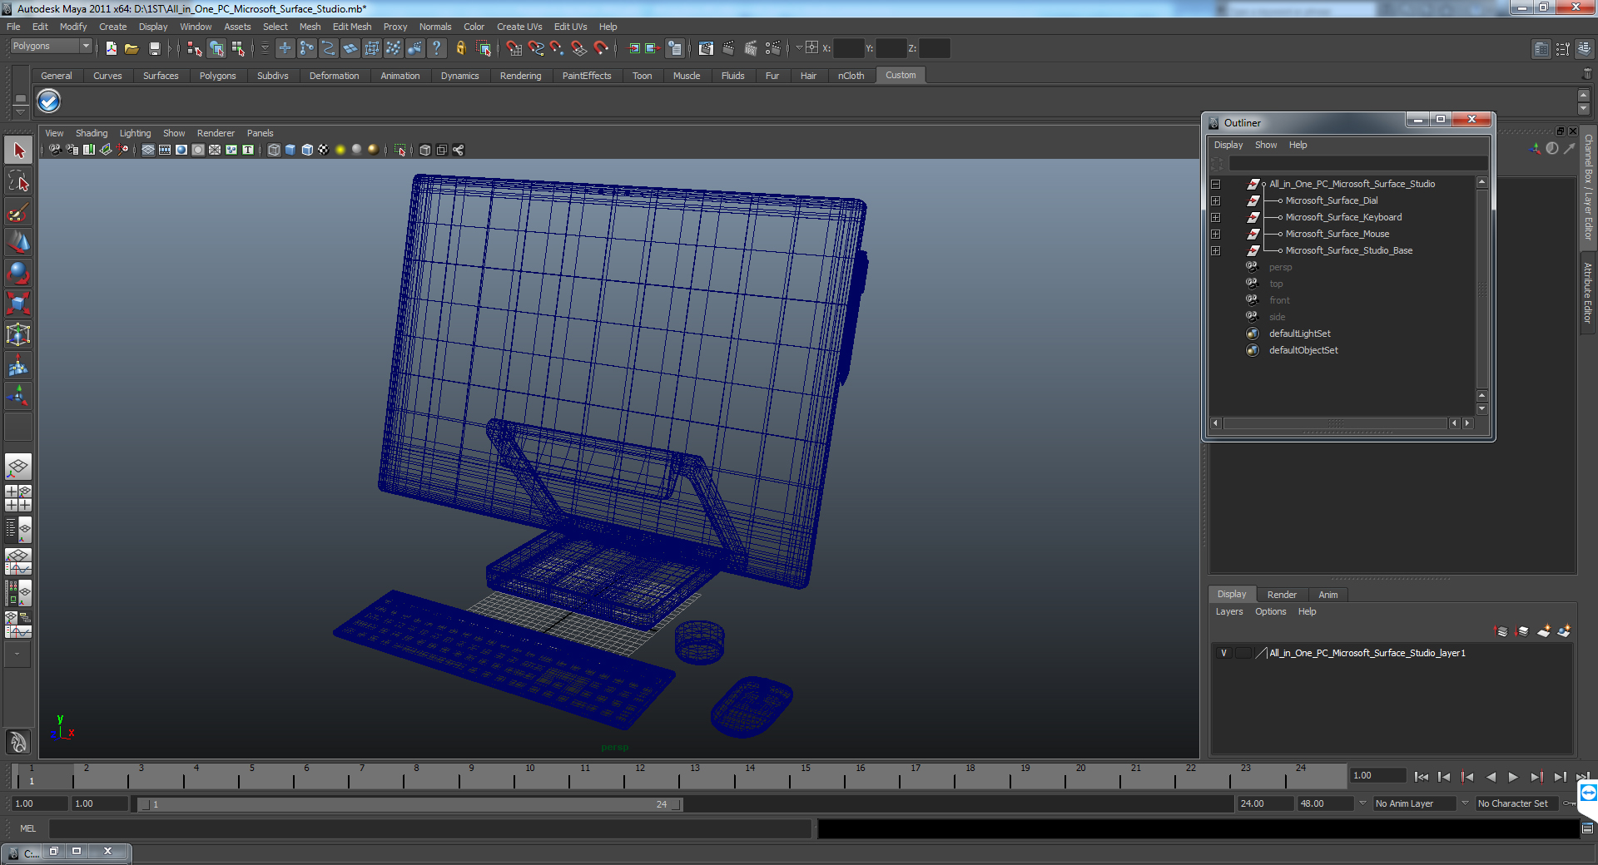Create new layer from selected objects
1598x865 pixels.
[x=1564, y=631]
